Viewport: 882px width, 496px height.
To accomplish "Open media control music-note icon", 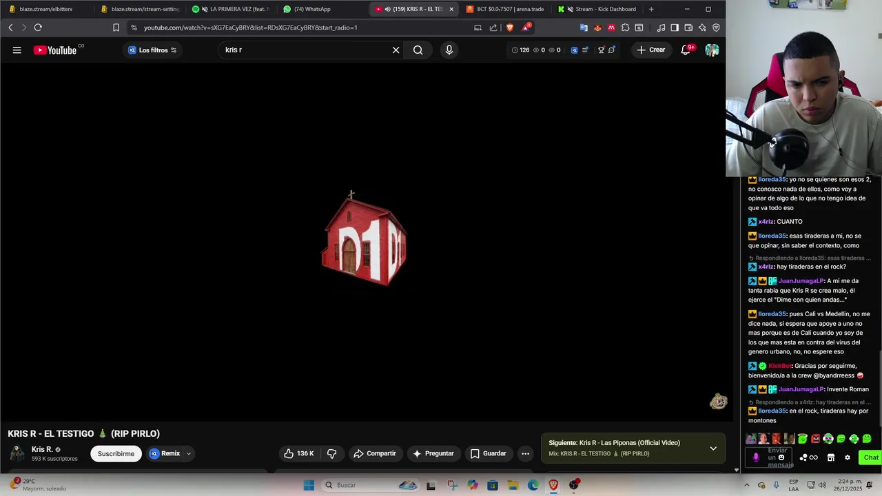I will [661, 28].
